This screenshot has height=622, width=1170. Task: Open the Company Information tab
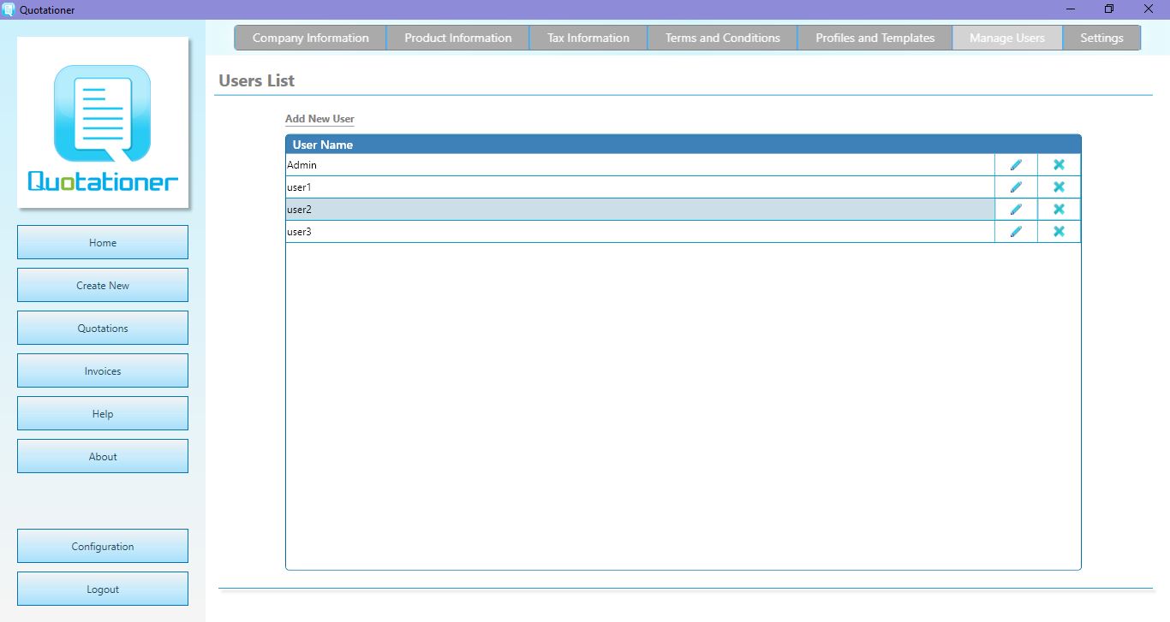click(310, 38)
